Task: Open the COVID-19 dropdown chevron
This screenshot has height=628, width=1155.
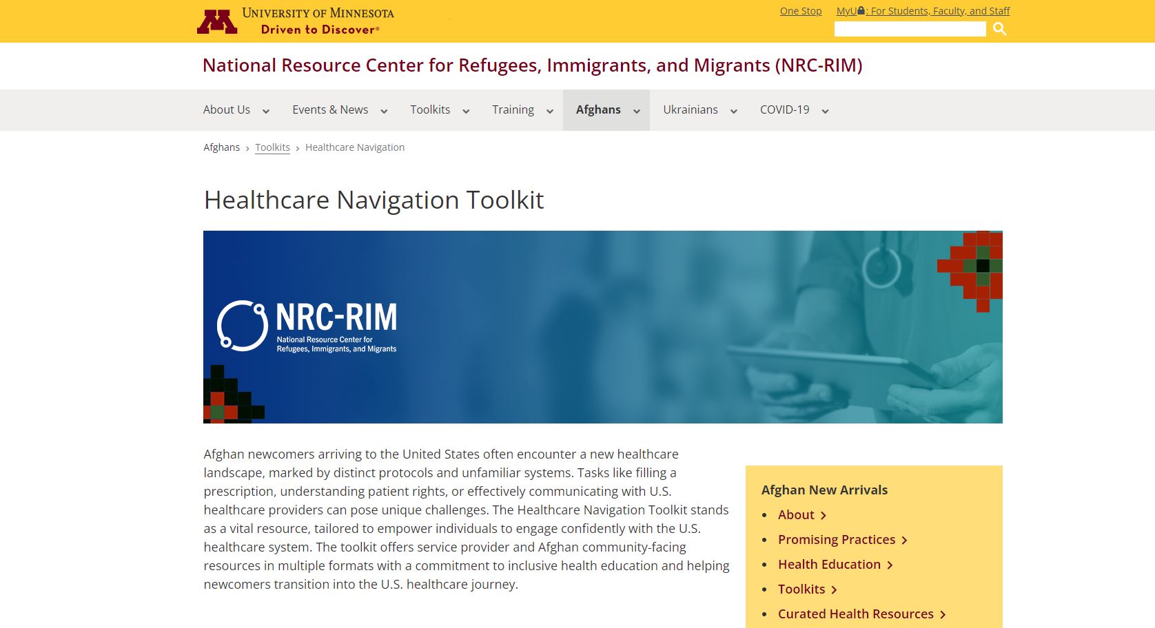Action: [x=824, y=111]
